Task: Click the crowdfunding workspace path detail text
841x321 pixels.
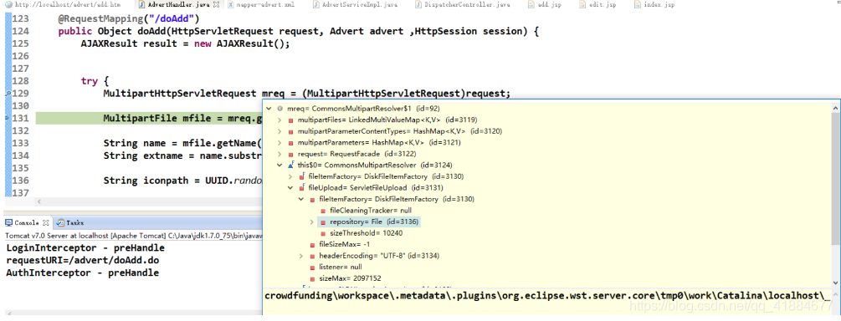Action: (x=547, y=296)
